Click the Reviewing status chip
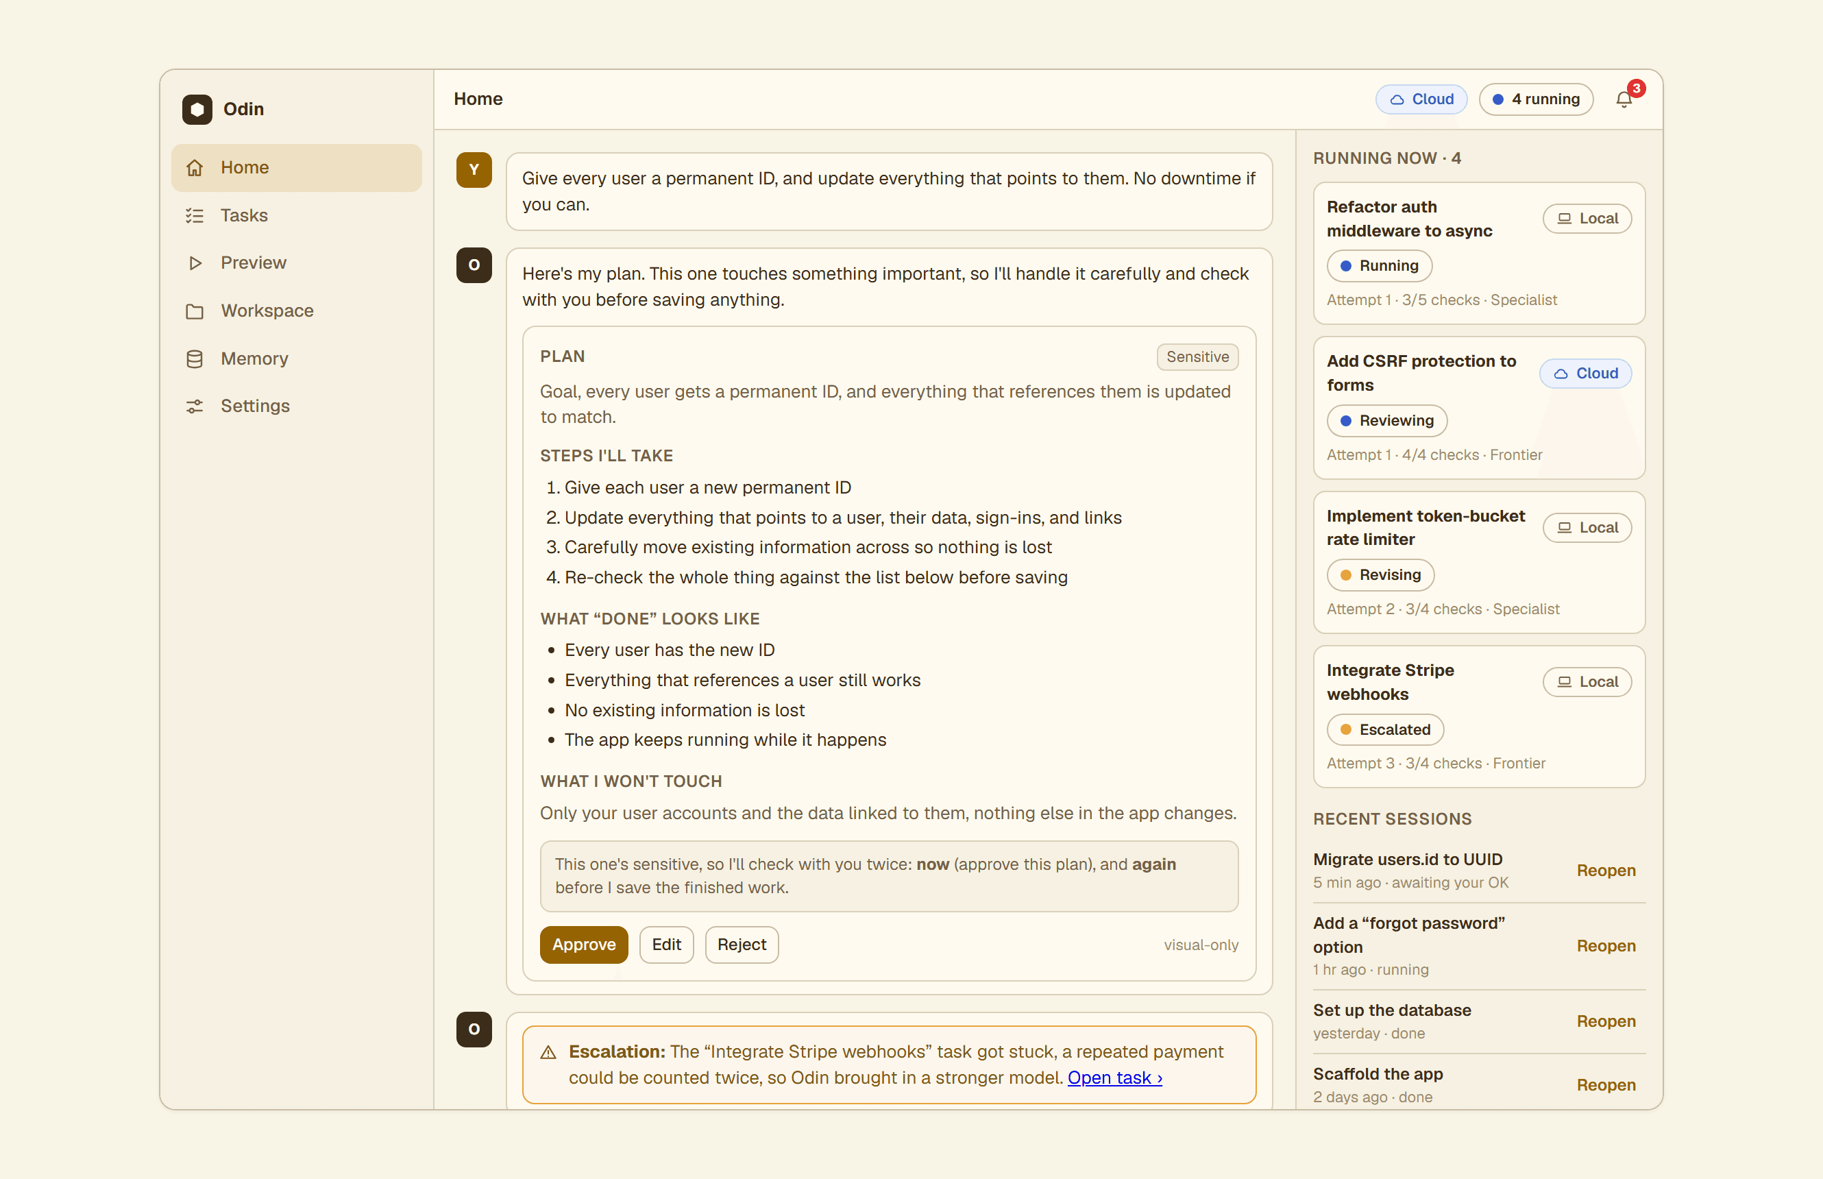Image resolution: width=1823 pixels, height=1179 pixels. [x=1386, y=421]
